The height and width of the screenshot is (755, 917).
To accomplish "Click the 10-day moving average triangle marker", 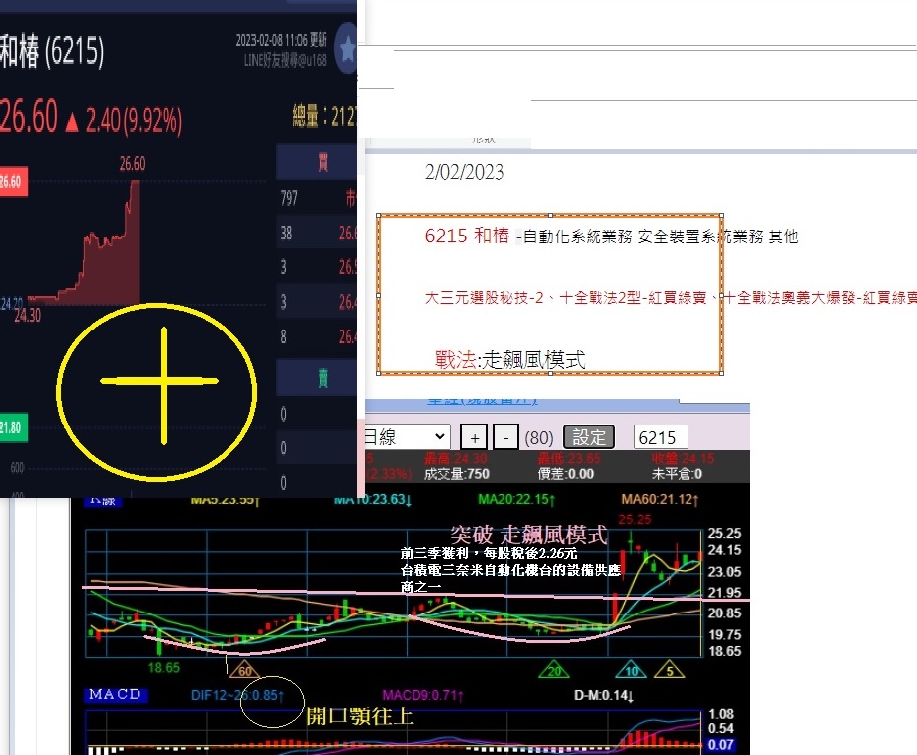I will point(631,670).
